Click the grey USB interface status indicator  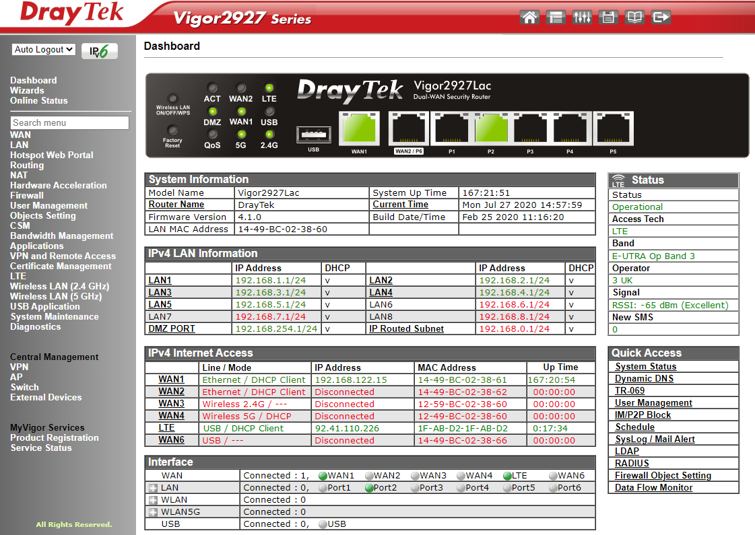(x=323, y=524)
